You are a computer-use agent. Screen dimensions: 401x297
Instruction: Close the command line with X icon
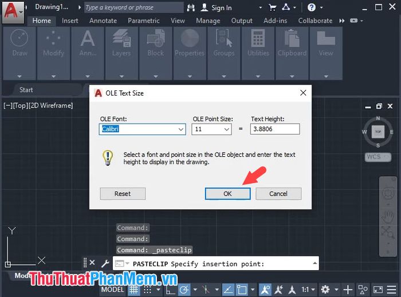point(92,263)
